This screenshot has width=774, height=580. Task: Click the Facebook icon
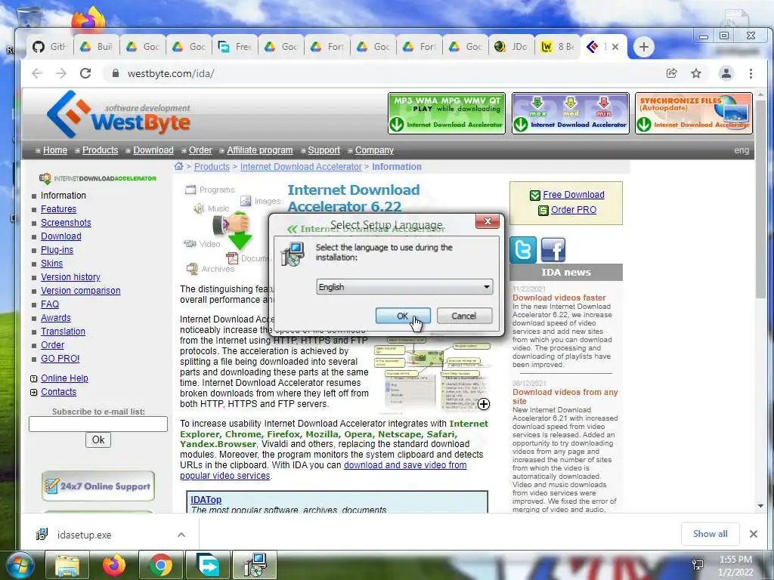(553, 249)
